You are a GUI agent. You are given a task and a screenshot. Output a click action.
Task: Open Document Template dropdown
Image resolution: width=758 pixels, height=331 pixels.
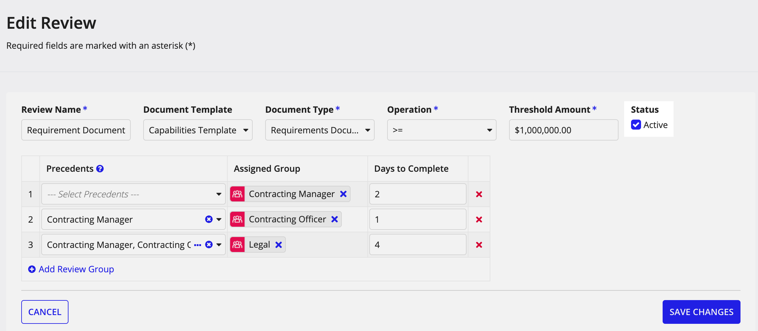click(x=198, y=130)
